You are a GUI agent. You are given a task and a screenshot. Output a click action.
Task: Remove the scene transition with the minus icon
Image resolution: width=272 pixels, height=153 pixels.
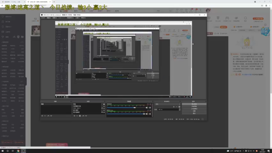[176, 107]
